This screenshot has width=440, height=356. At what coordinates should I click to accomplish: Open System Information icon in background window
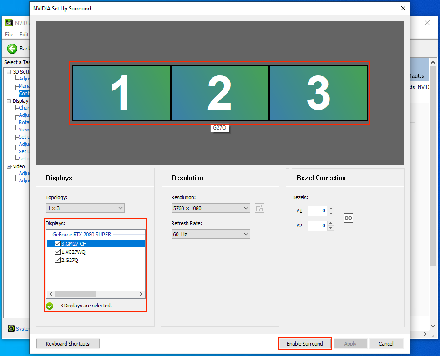(x=11, y=329)
